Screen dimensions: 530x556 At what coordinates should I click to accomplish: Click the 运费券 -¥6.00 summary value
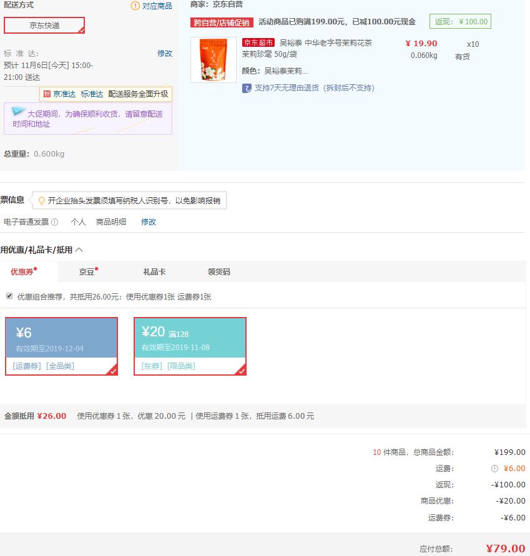513,517
